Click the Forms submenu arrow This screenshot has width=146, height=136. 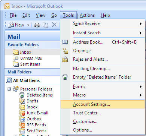pos(141,86)
